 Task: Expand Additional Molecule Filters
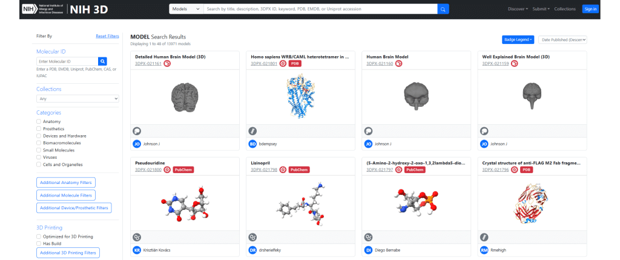[66, 195]
